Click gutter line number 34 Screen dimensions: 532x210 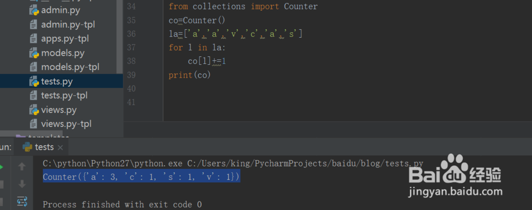(x=131, y=6)
